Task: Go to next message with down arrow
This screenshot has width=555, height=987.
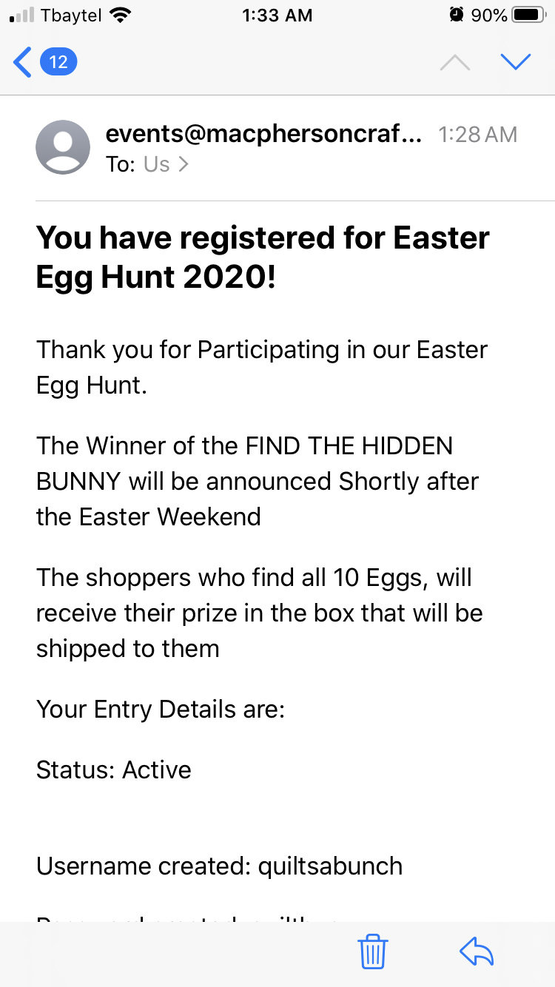Action: click(x=515, y=62)
